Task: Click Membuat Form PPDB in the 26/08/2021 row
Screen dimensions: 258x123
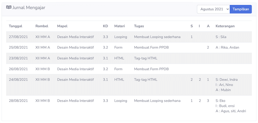Action: (x=151, y=69)
